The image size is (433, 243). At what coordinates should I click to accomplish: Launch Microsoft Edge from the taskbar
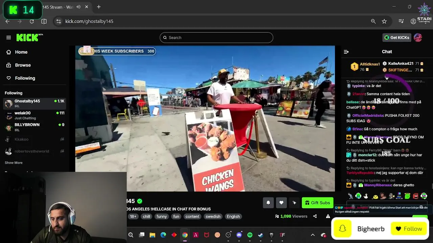pyautogui.click(x=163, y=235)
